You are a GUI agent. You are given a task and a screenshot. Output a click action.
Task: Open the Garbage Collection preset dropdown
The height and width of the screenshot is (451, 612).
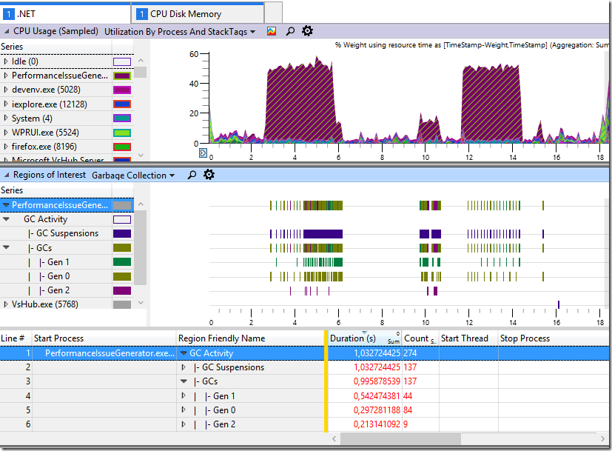(x=133, y=176)
